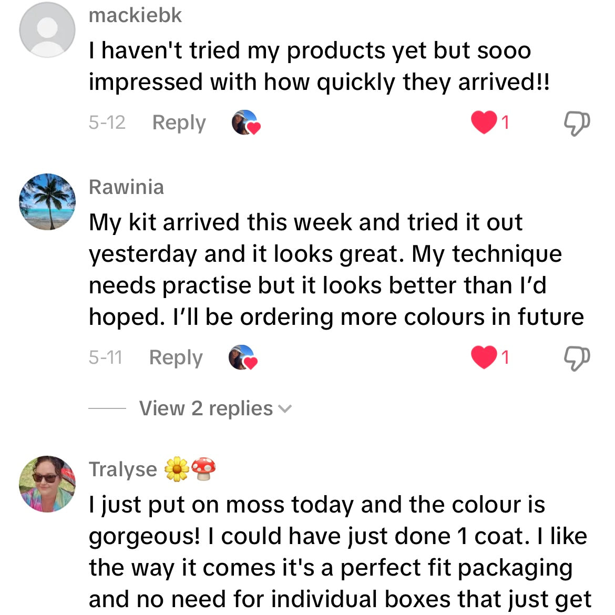Click the like count on mackiebk's comment
This screenshot has width=615, height=615.
click(505, 122)
